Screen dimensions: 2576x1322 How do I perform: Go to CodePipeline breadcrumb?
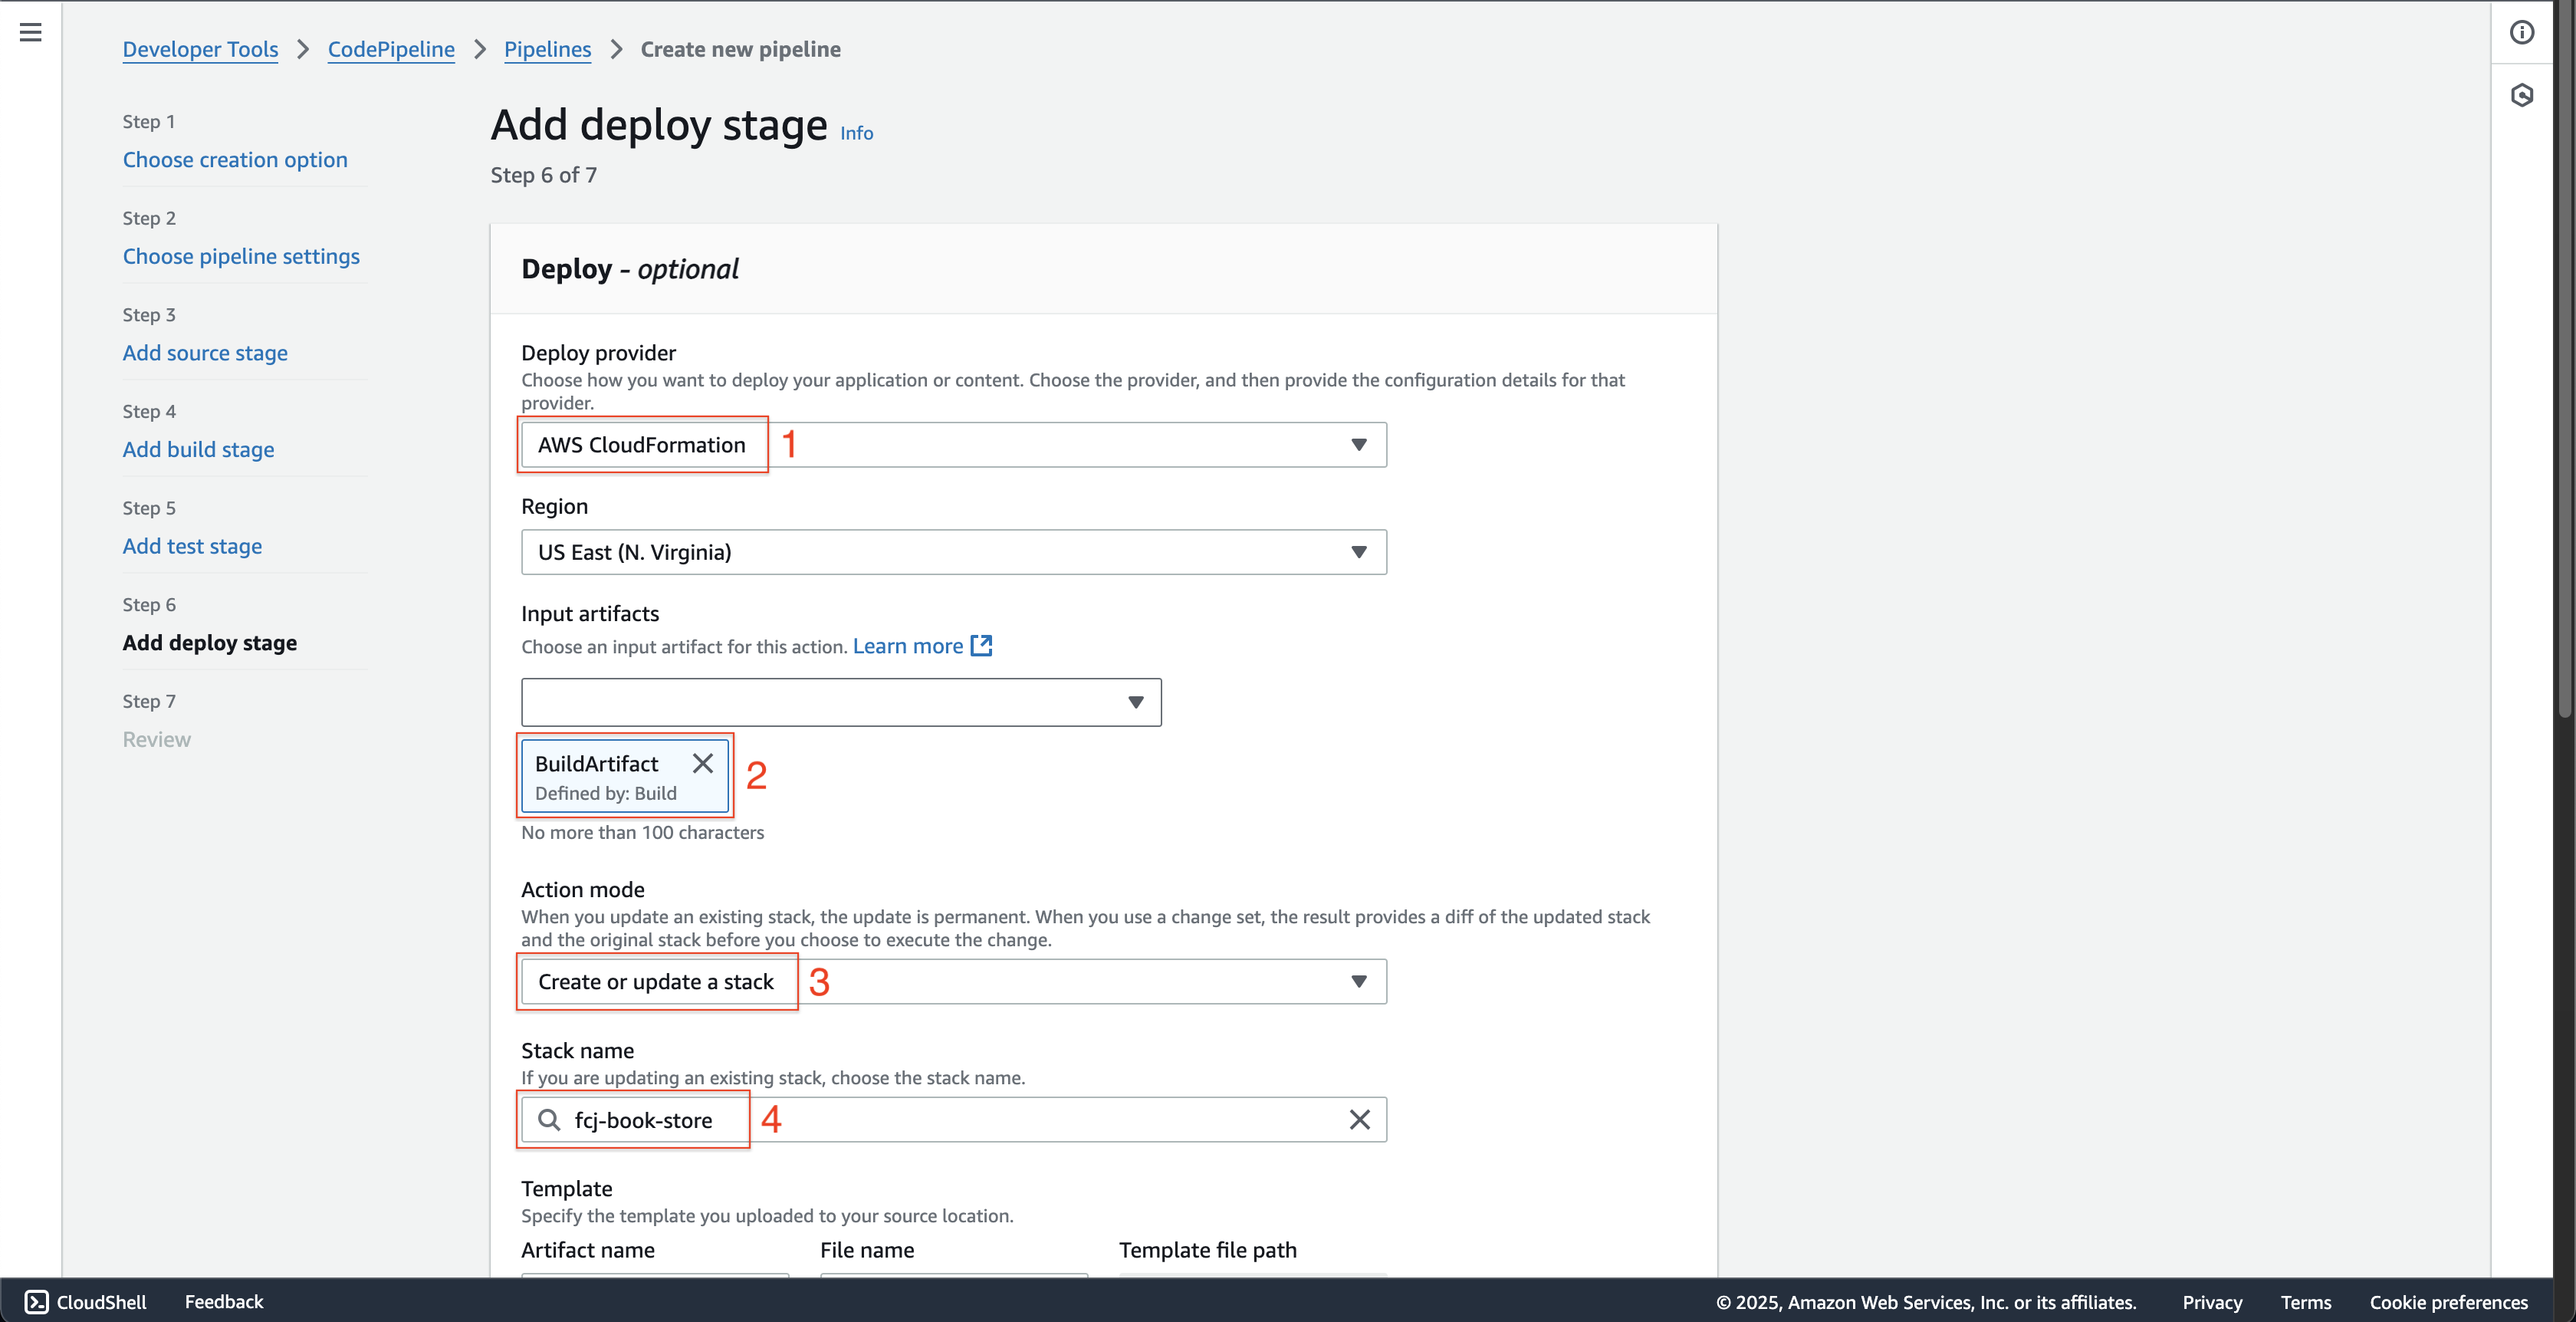tap(391, 49)
